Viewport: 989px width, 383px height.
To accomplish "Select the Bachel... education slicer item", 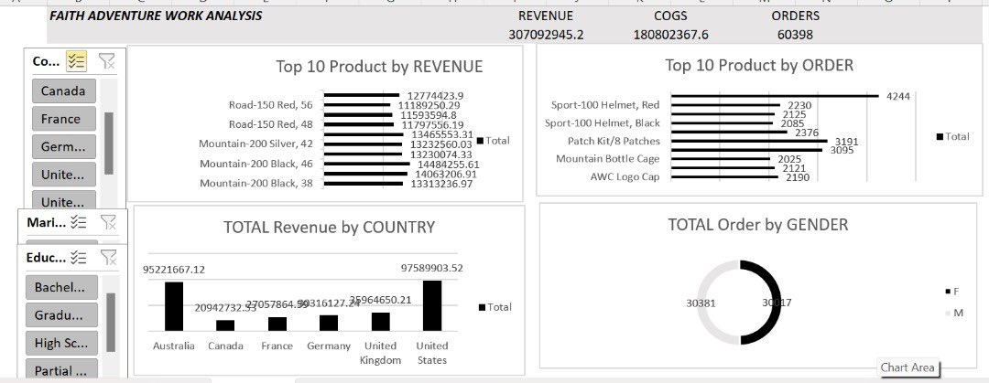I will [x=62, y=287].
